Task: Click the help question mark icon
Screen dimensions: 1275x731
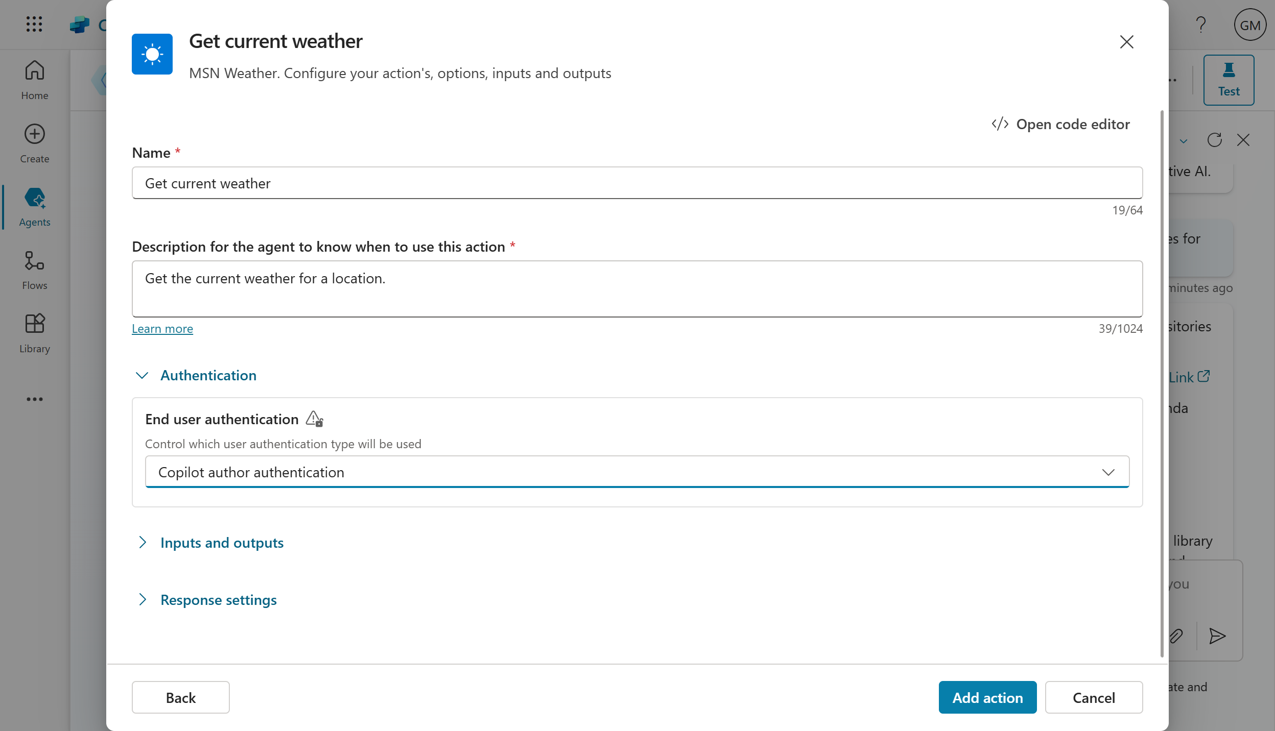Action: 1200,25
